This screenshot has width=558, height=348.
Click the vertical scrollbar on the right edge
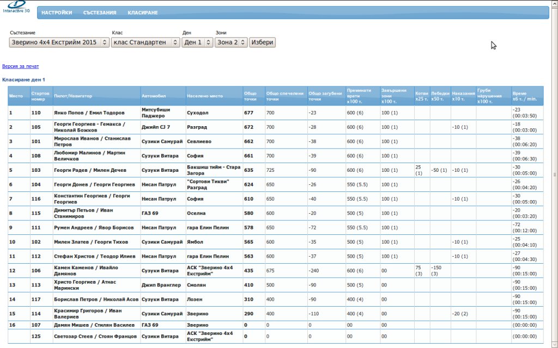pos(555,174)
